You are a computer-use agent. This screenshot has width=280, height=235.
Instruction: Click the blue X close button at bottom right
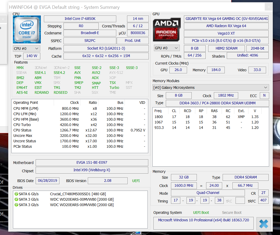point(263,224)
